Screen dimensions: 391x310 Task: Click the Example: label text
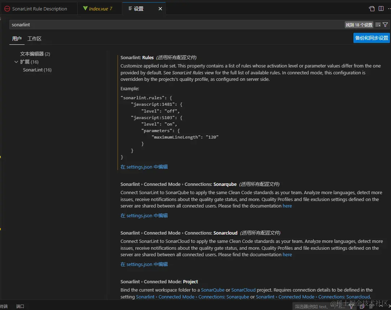click(x=130, y=89)
